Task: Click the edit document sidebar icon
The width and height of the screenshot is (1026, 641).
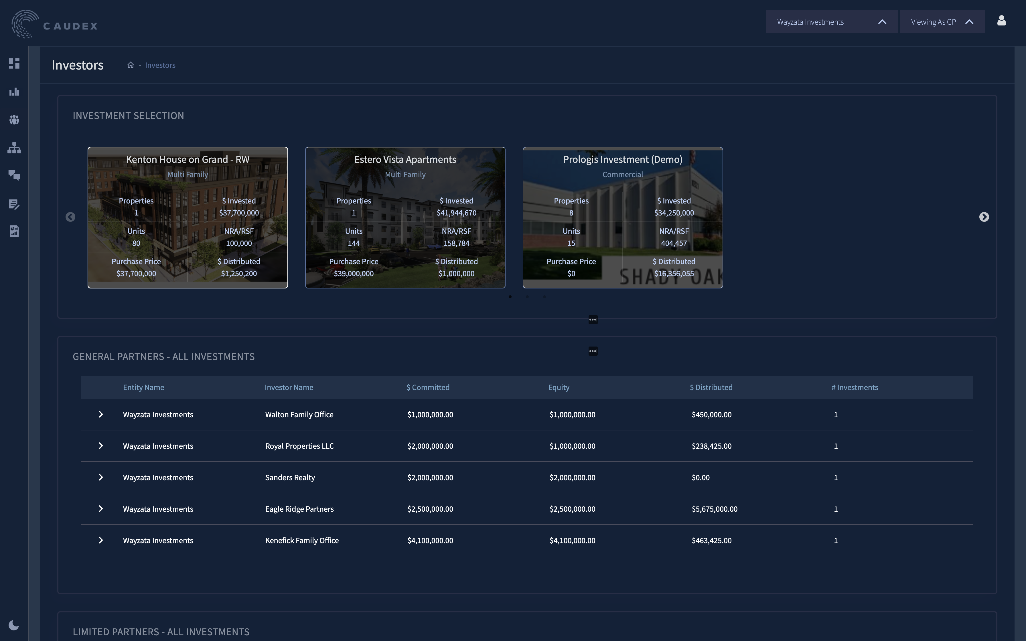Action: [x=14, y=204]
